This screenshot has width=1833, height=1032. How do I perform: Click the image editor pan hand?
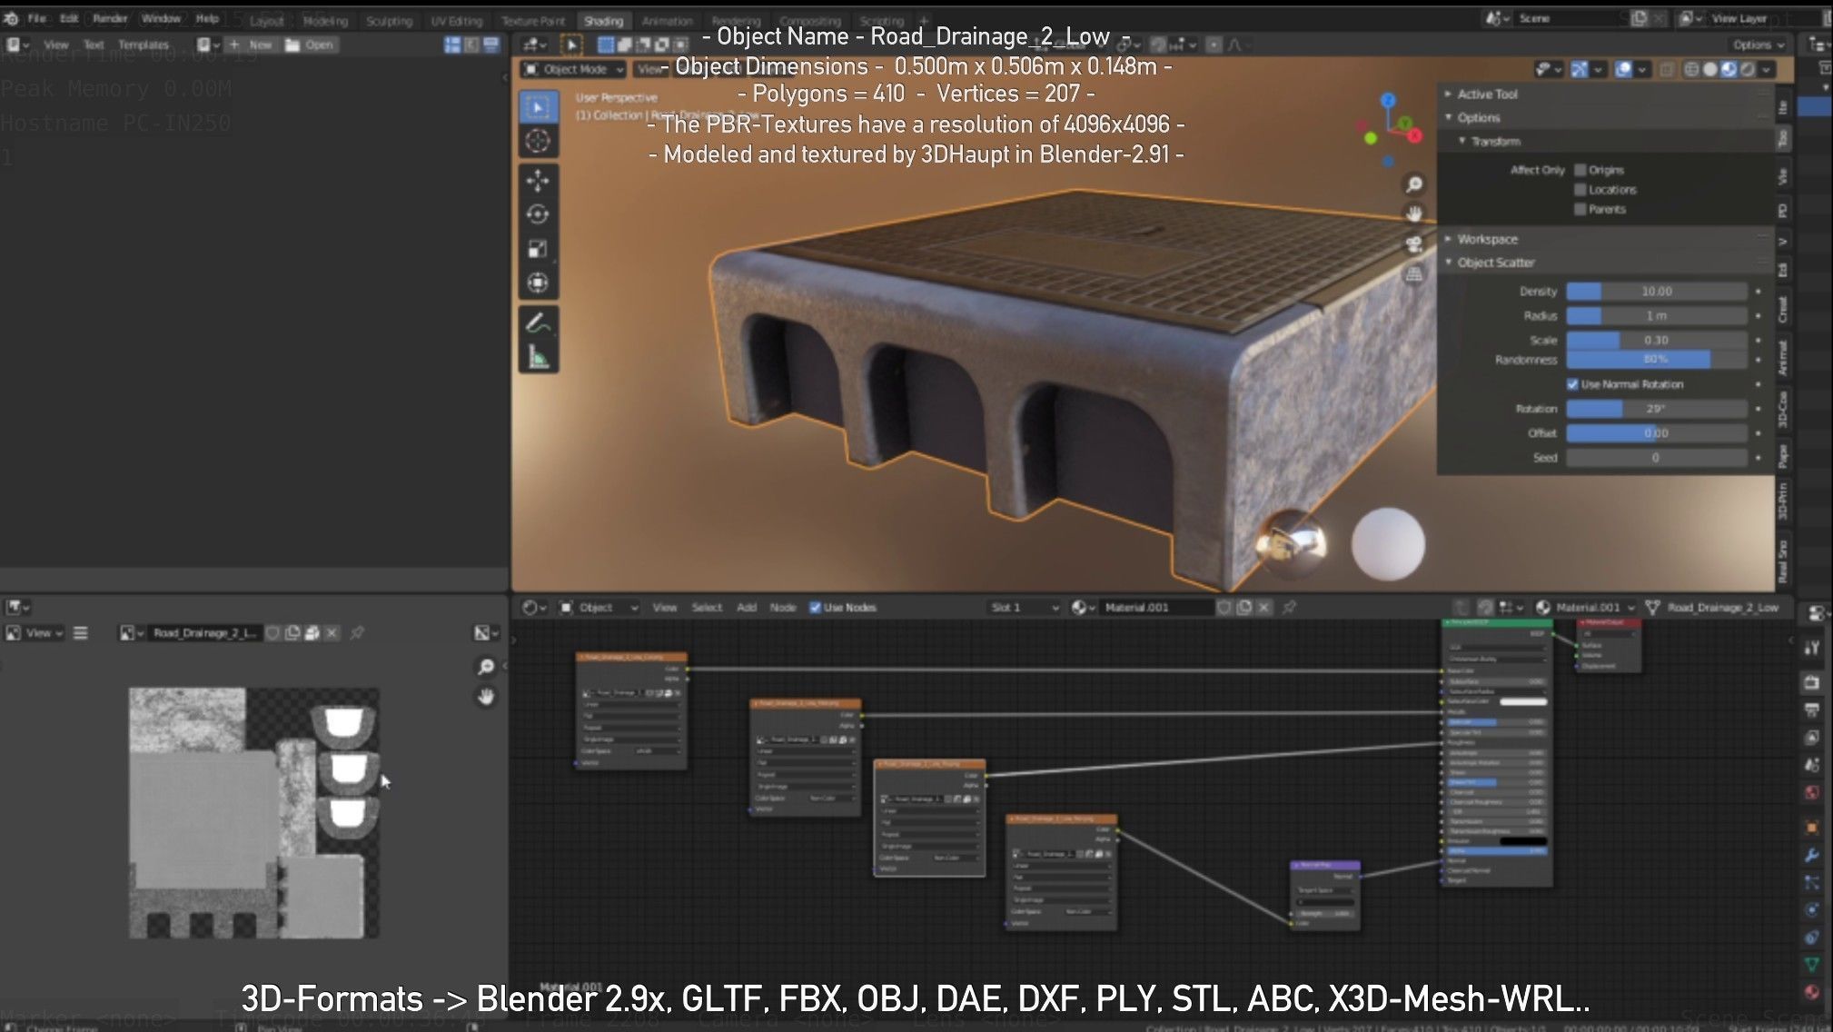tap(486, 697)
